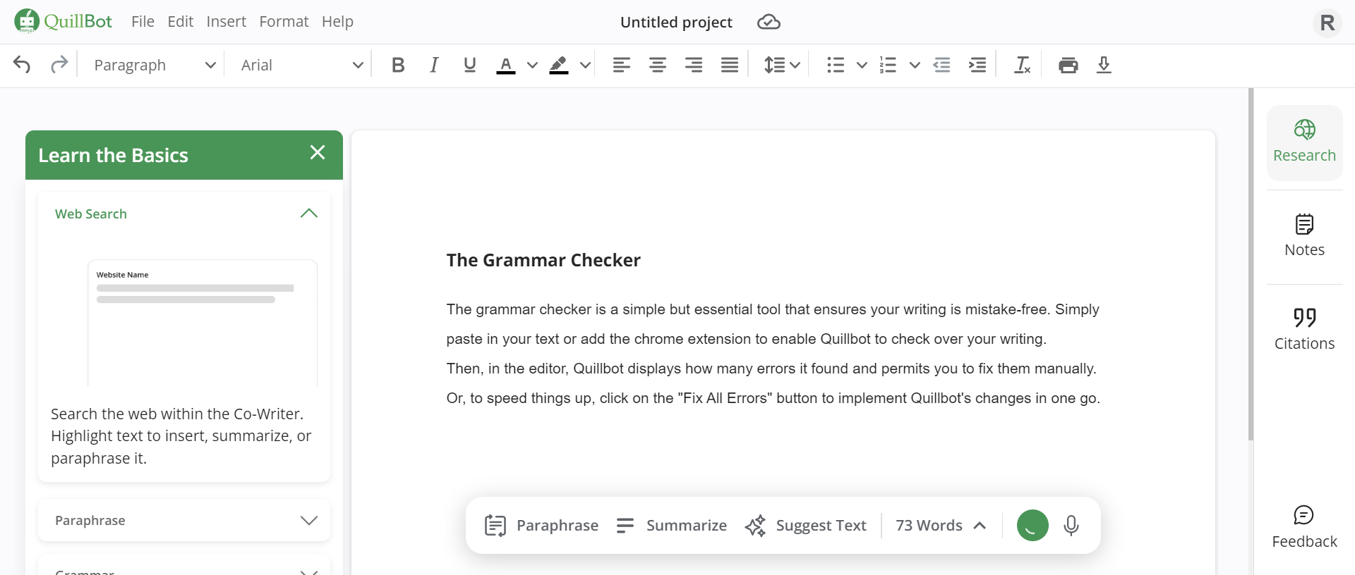Open the Insert menu
This screenshot has height=575, width=1355.
click(226, 22)
